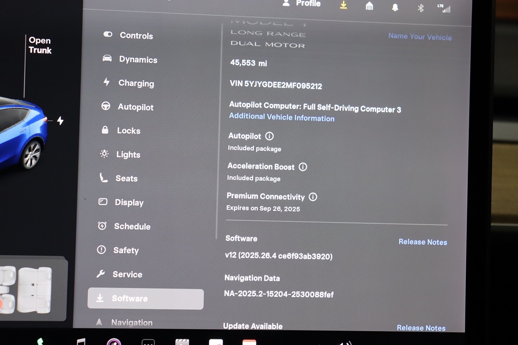
Task: Open the Autopilot settings
Action: click(x=127, y=107)
